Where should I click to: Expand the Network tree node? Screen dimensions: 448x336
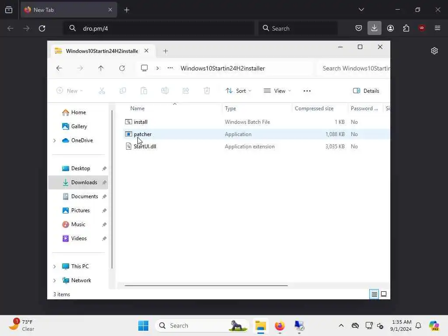point(55,280)
